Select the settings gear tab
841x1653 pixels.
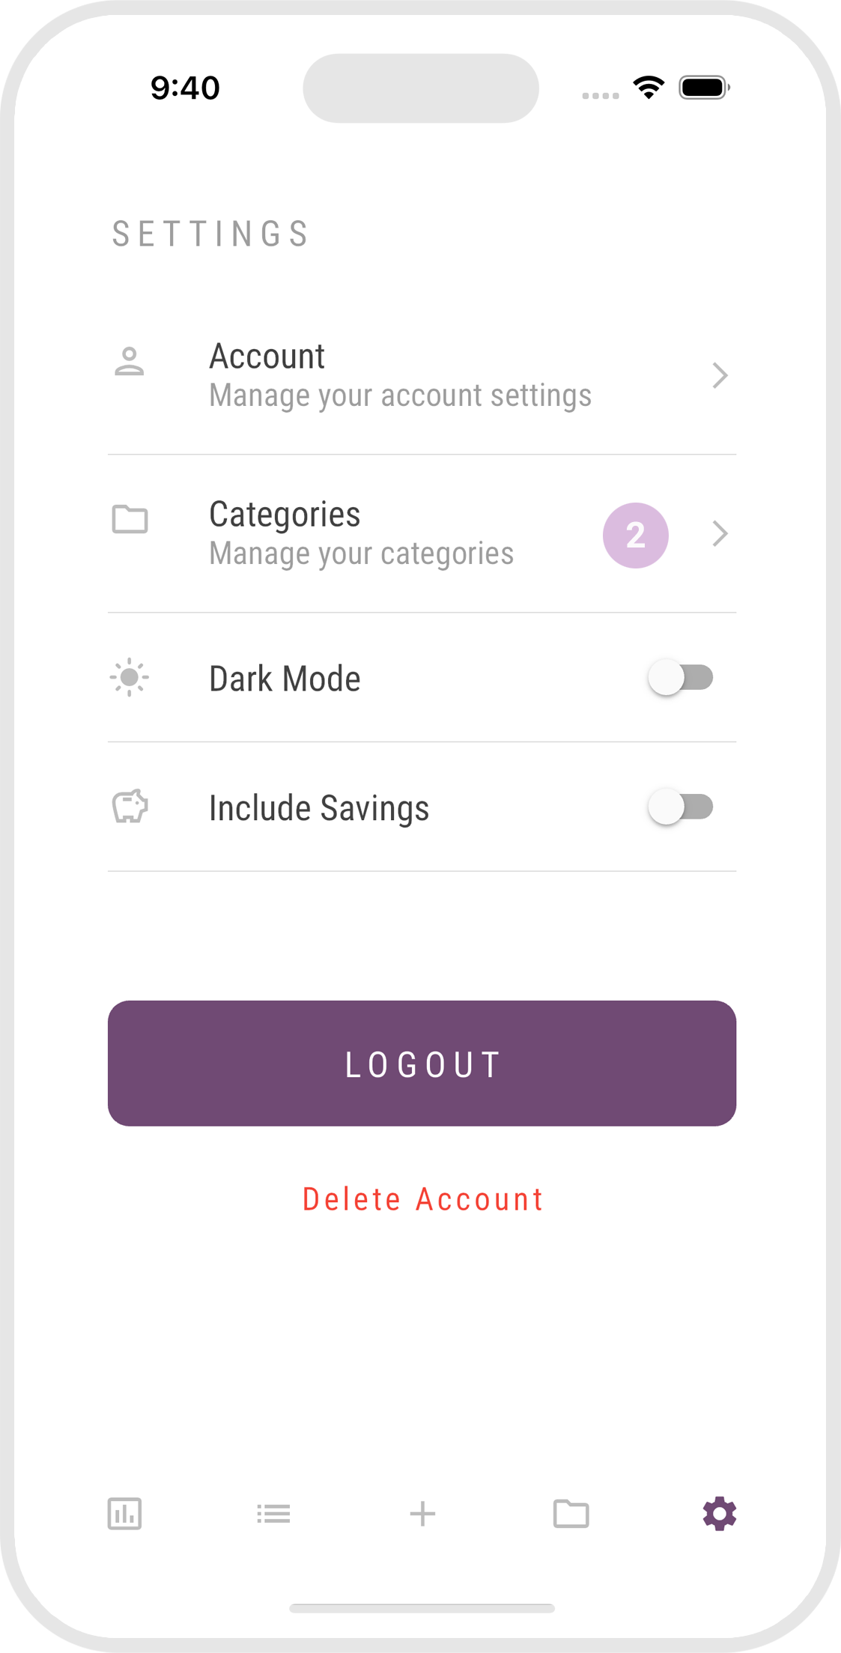click(719, 1514)
